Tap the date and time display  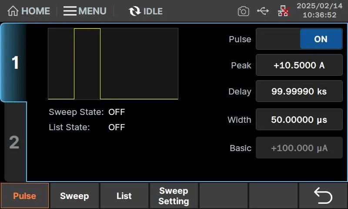click(x=319, y=11)
